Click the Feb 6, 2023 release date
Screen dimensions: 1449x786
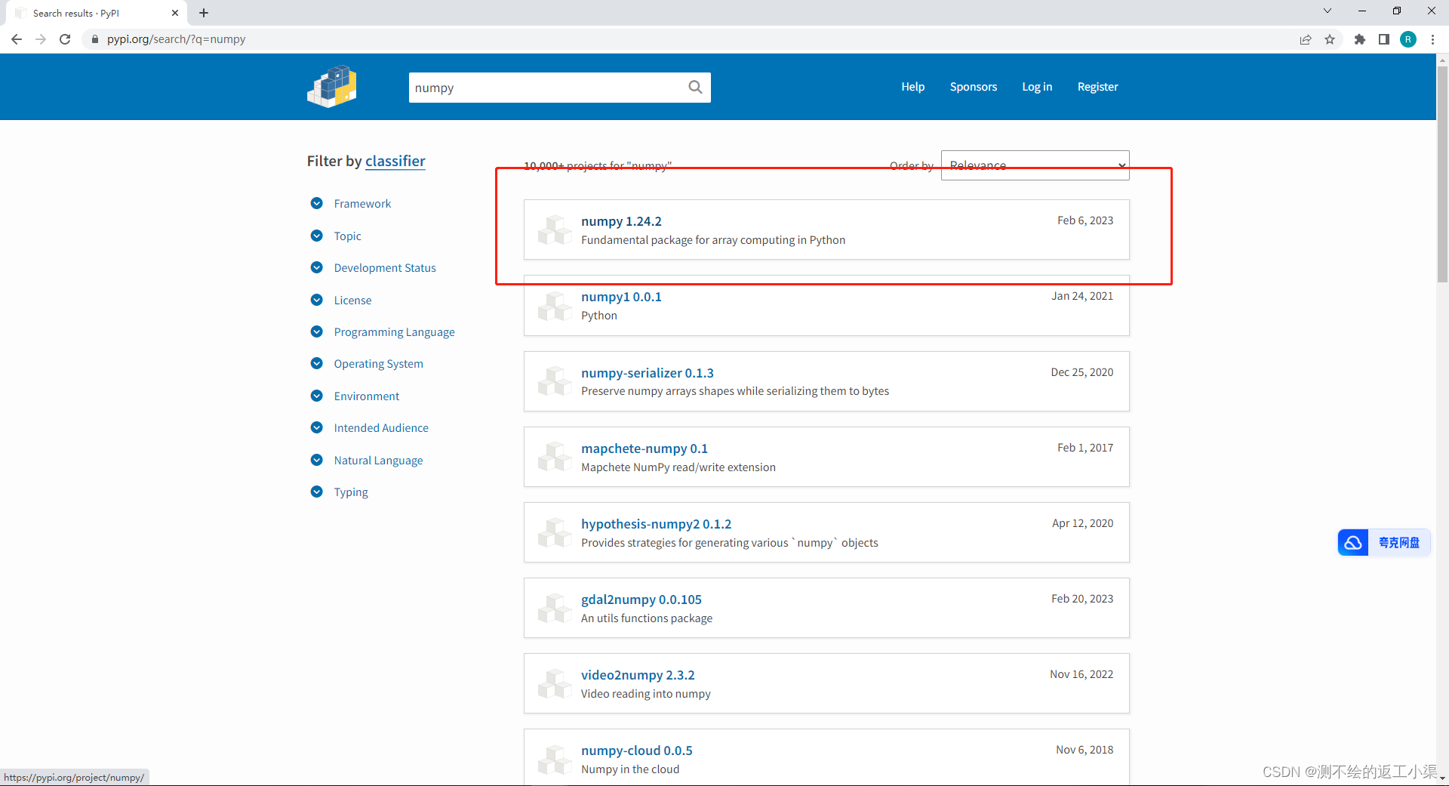coord(1085,220)
